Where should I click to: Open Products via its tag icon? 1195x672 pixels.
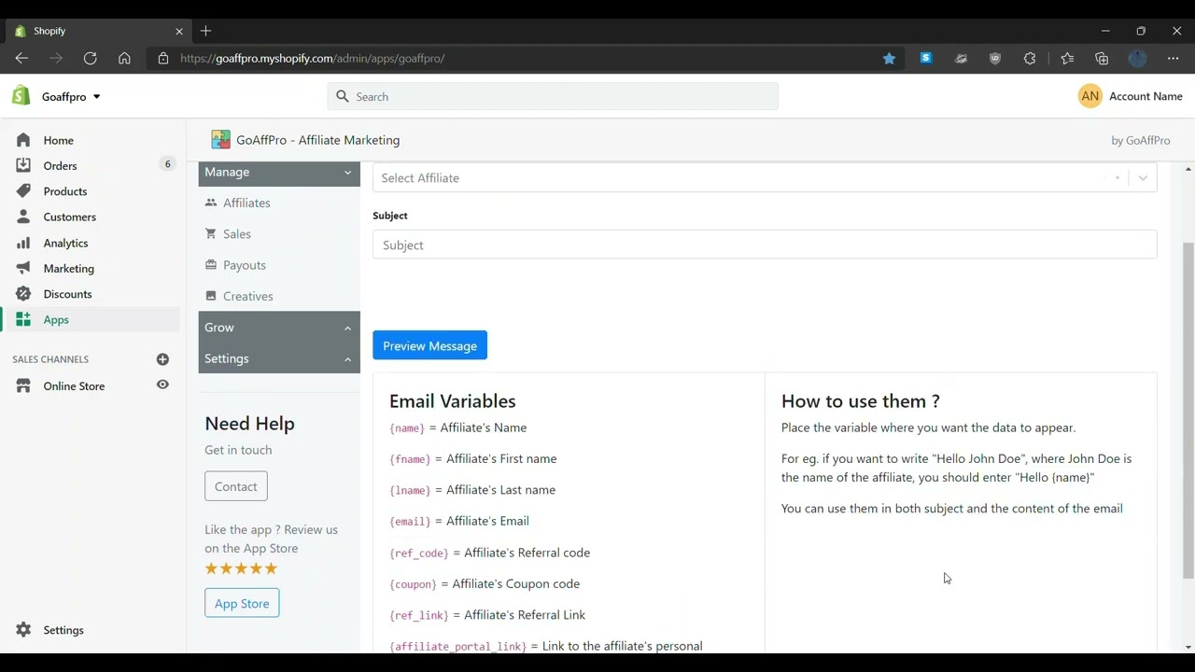(23, 191)
